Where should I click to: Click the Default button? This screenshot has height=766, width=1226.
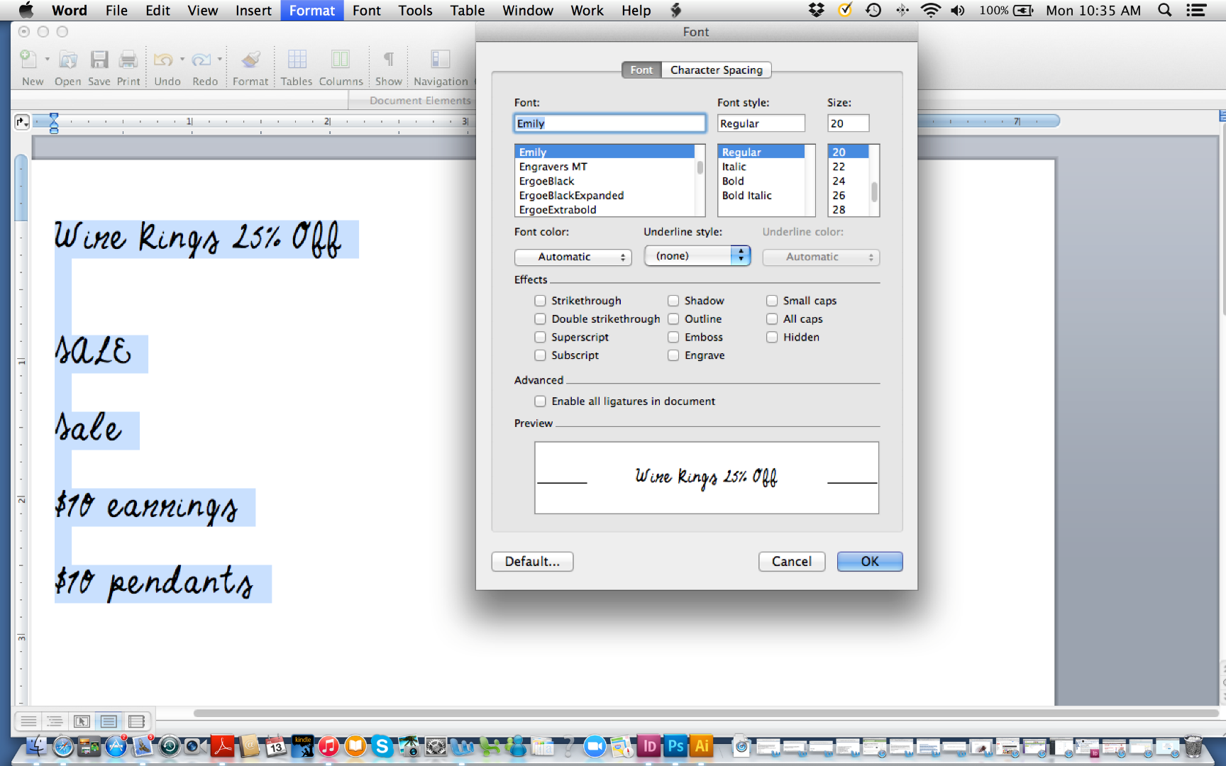tap(531, 561)
